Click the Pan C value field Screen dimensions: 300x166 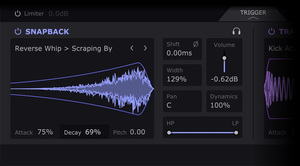[169, 105]
